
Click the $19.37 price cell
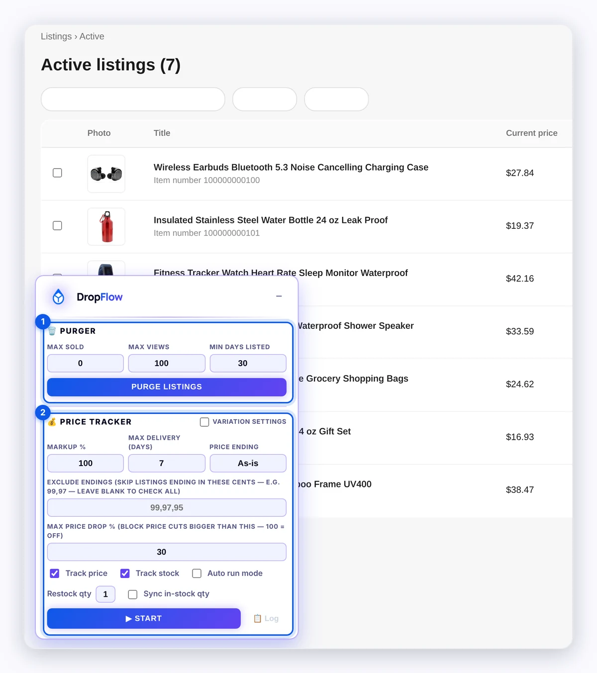(x=520, y=225)
